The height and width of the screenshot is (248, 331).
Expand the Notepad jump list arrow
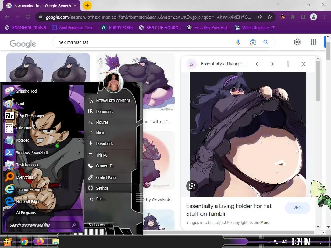pos(79,140)
